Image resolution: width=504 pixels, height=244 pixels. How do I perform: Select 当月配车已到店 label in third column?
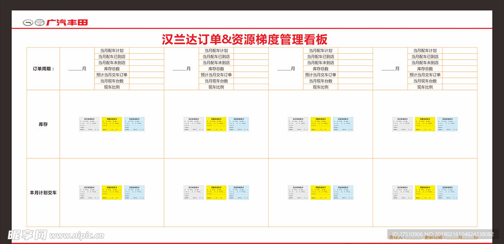[x=320, y=57]
